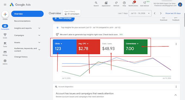The width and height of the screenshot is (185, 100).
Task: Go to the next date range
Action: 161,13
